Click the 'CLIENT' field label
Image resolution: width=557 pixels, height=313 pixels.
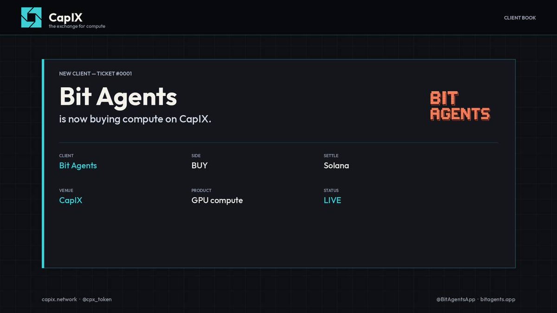pyautogui.click(x=66, y=156)
